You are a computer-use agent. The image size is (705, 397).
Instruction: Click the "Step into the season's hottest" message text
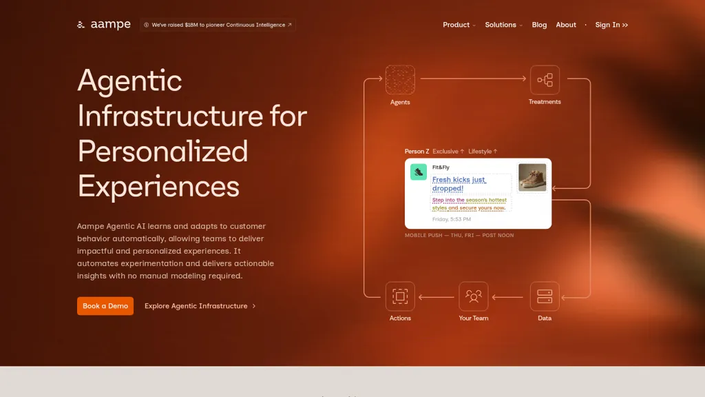469,200
